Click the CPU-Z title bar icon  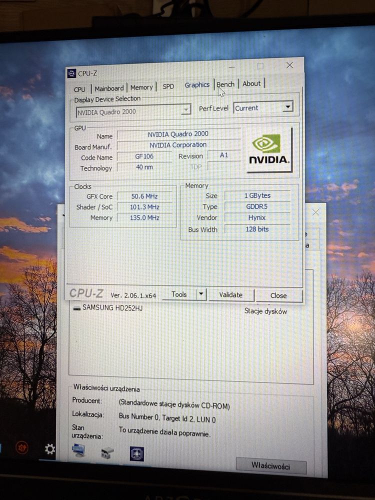pos(71,73)
